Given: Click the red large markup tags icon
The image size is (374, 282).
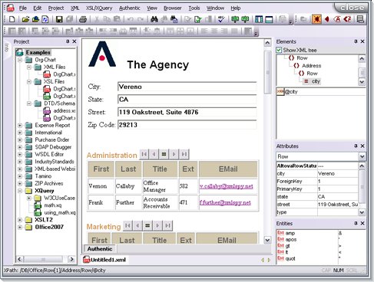Looking at the screenshot, I should pos(348,19).
